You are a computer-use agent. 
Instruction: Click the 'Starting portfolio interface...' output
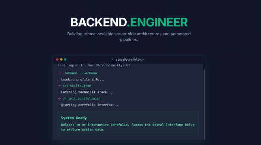tap(90, 105)
